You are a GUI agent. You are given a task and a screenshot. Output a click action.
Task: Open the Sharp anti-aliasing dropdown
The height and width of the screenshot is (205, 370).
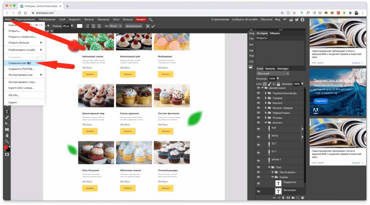pyautogui.click(x=116, y=26)
